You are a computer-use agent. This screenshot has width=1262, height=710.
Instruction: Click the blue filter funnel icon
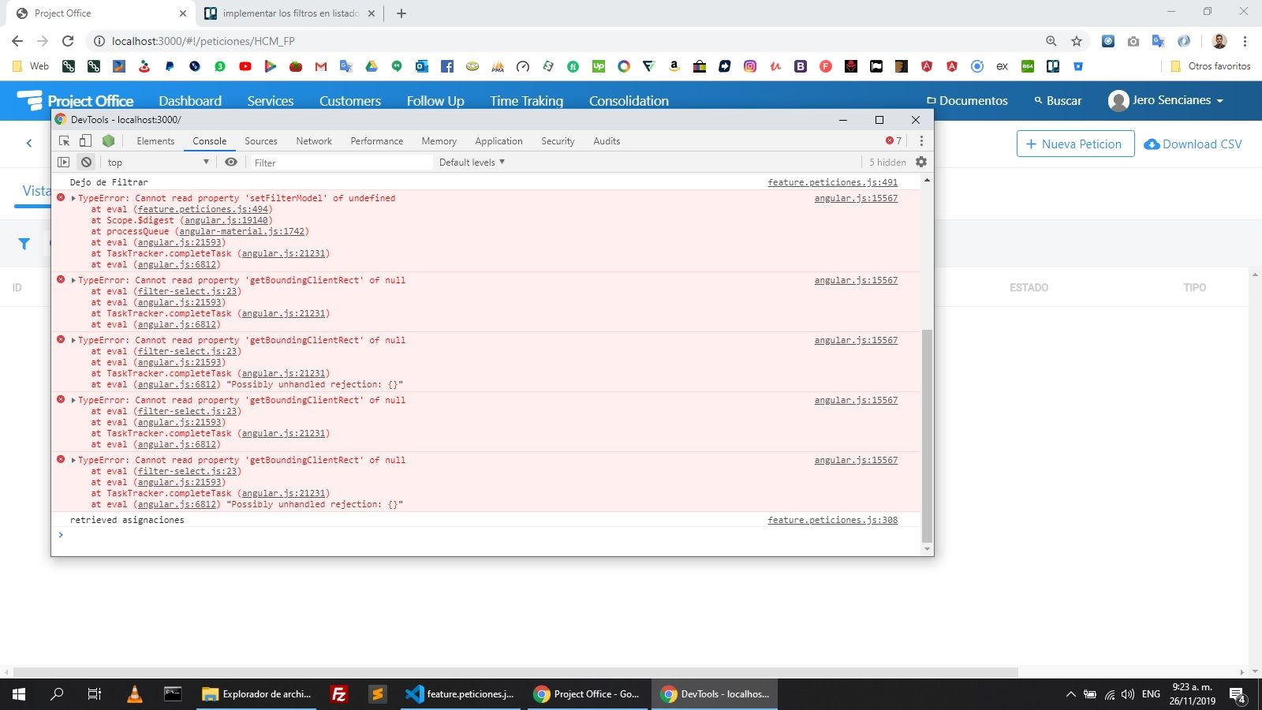click(x=24, y=245)
